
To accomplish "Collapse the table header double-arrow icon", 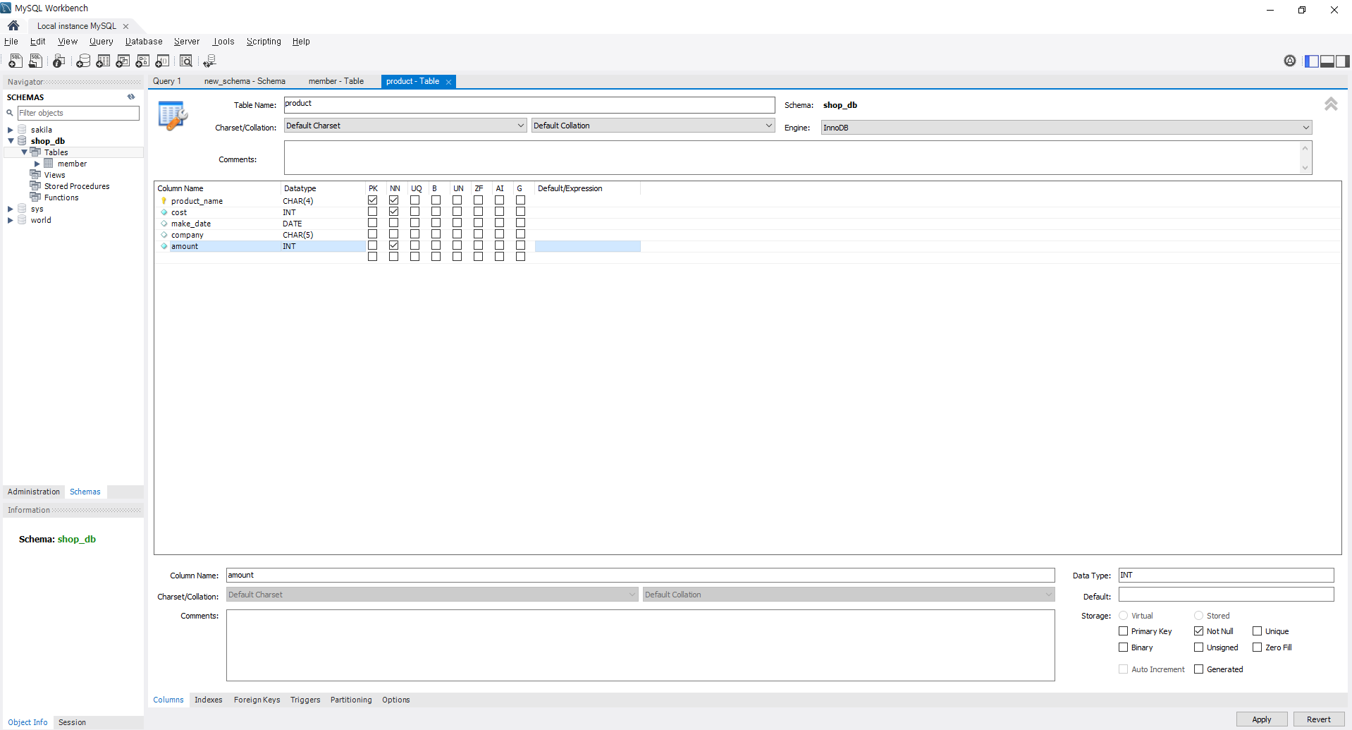I will click(1331, 104).
